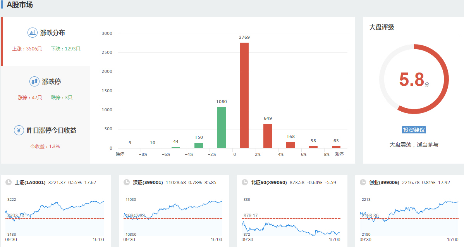This screenshot has height=247, width=464.
Task: Open the 昨日涨停今日收益 tab
Action: pos(51,131)
